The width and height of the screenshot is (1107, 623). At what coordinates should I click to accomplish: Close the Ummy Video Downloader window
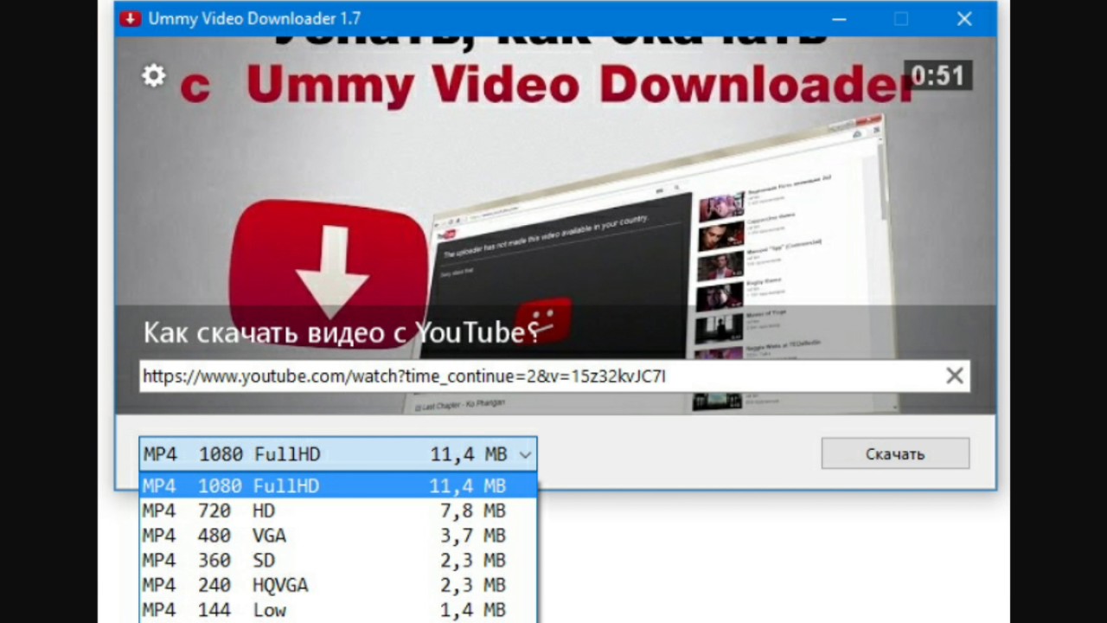click(x=964, y=18)
